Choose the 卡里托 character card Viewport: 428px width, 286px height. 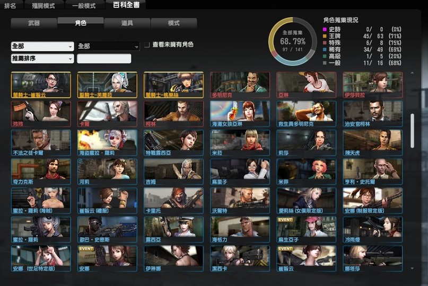173,200
